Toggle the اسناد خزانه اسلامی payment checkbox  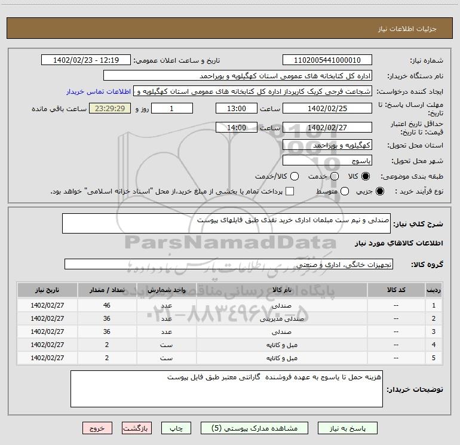click(x=290, y=191)
